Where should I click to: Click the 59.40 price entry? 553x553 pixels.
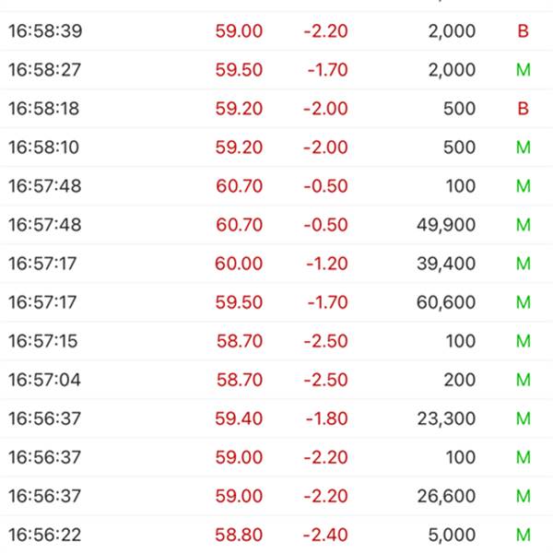[x=239, y=418]
